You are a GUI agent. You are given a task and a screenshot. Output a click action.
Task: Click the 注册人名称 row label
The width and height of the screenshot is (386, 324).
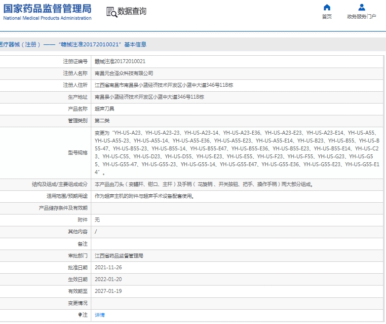[75, 73]
